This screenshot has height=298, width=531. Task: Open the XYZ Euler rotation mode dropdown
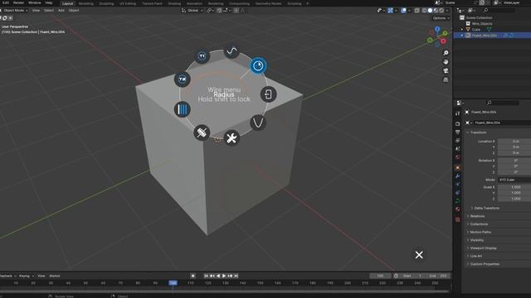click(x=514, y=180)
